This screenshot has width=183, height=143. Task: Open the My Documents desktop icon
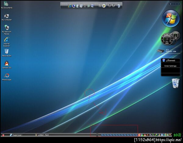pyautogui.click(x=6, y=5)
